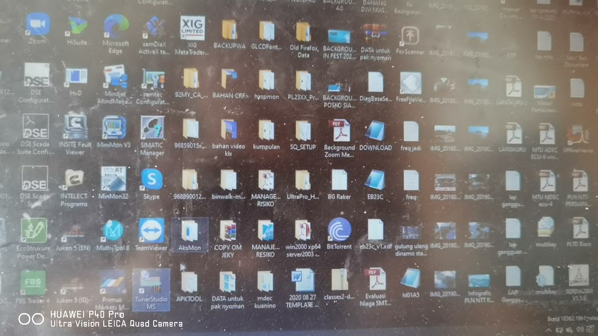Screen dimensions: 598x336
Task: Open the Primus Markets shortcut
Action: tap(112, 291)
